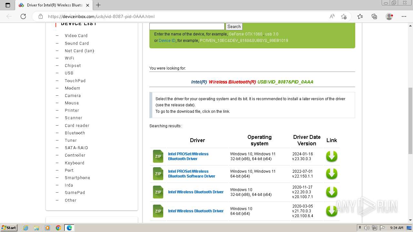Select Chipset in device list
Viewport: 413px width, 232px height.
[x=73, y=66]
